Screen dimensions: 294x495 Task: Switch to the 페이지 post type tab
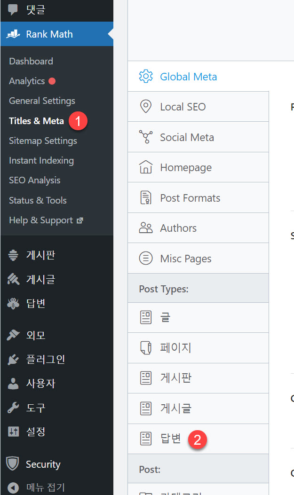coord(174,347)
